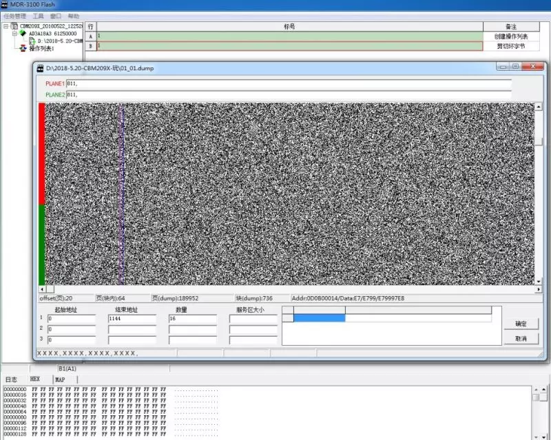Click the CBM209X project root icon
The height and width of the screenshot is (440, 551).
pos(14,26)
